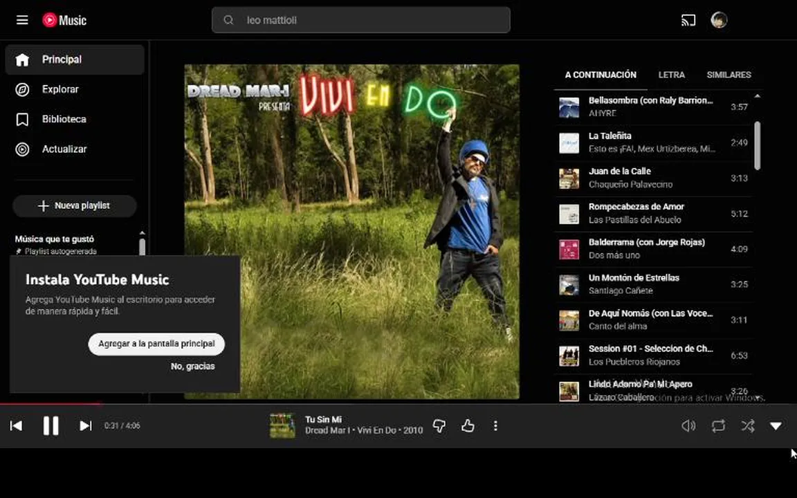797x498 pixels.
Task: Play De Aquí Nomás from queue
Action: [x=653, y=320]
